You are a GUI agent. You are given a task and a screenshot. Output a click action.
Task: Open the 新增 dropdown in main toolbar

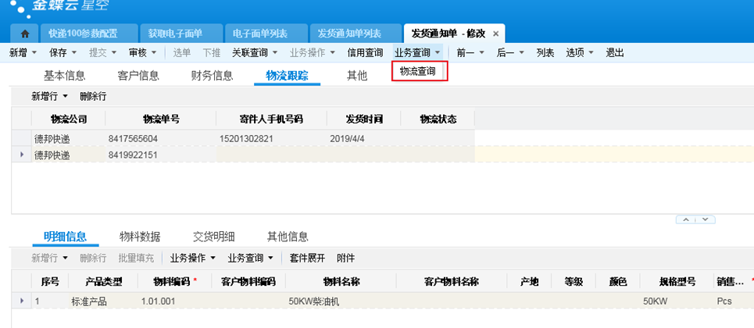pos(23,52)
